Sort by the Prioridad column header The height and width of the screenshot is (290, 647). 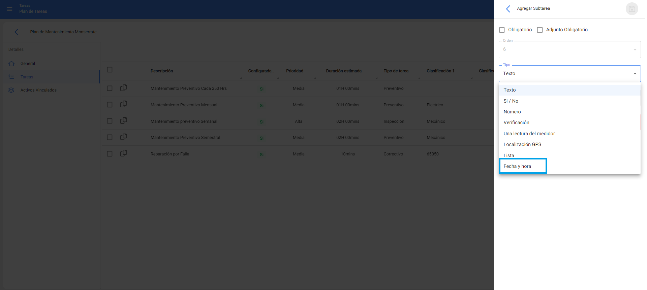point(295,71)
